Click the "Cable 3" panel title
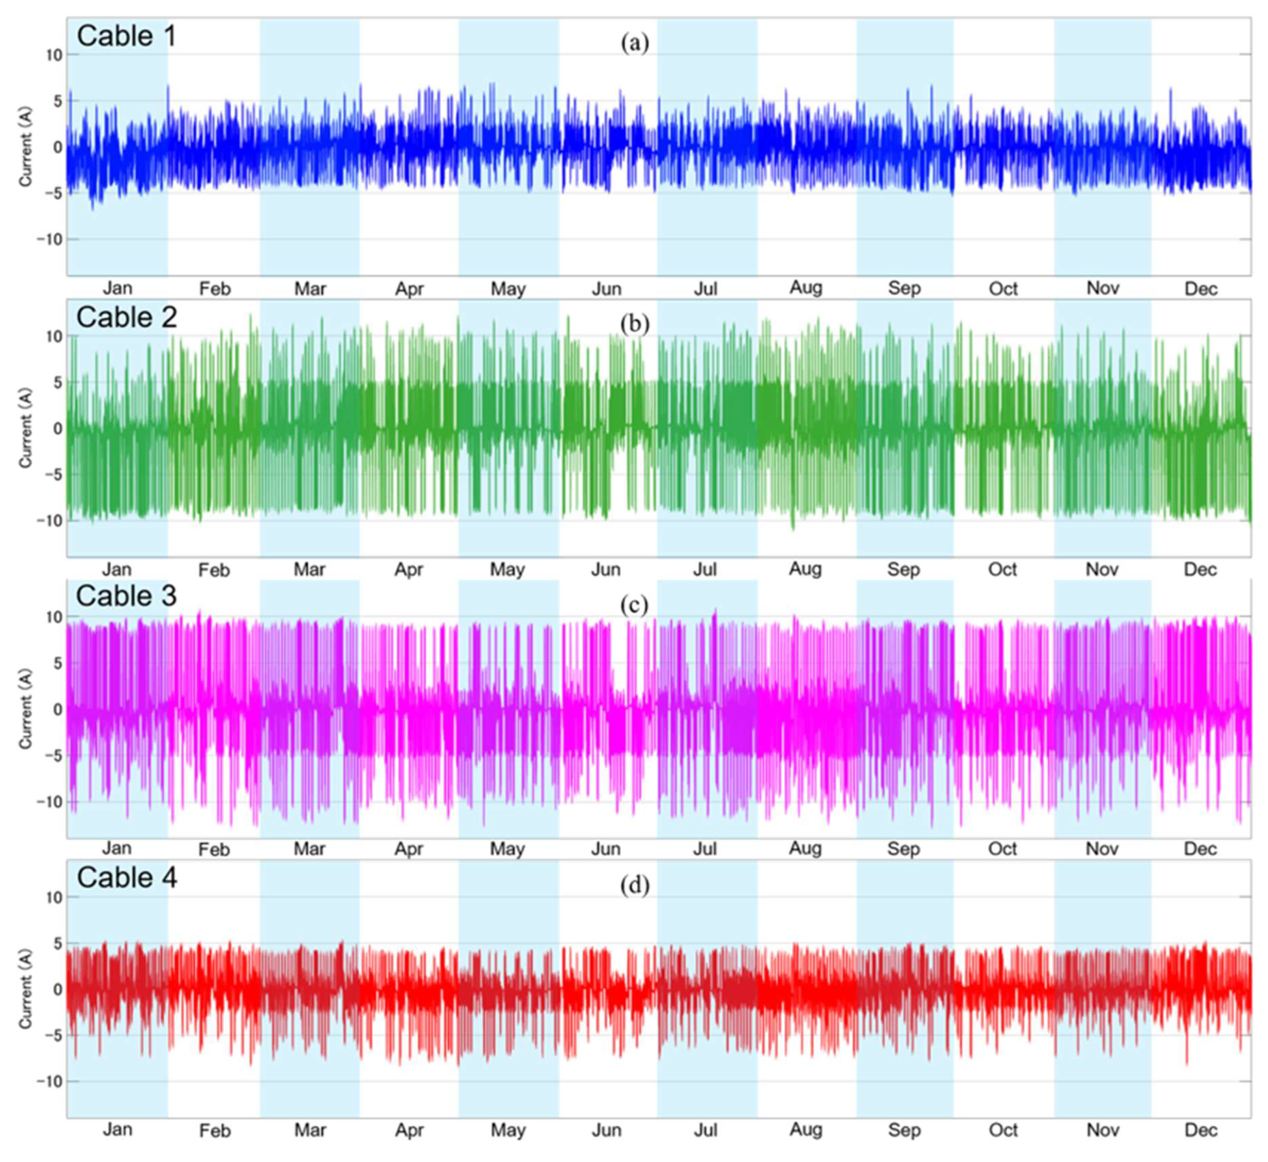 [126, 596]
